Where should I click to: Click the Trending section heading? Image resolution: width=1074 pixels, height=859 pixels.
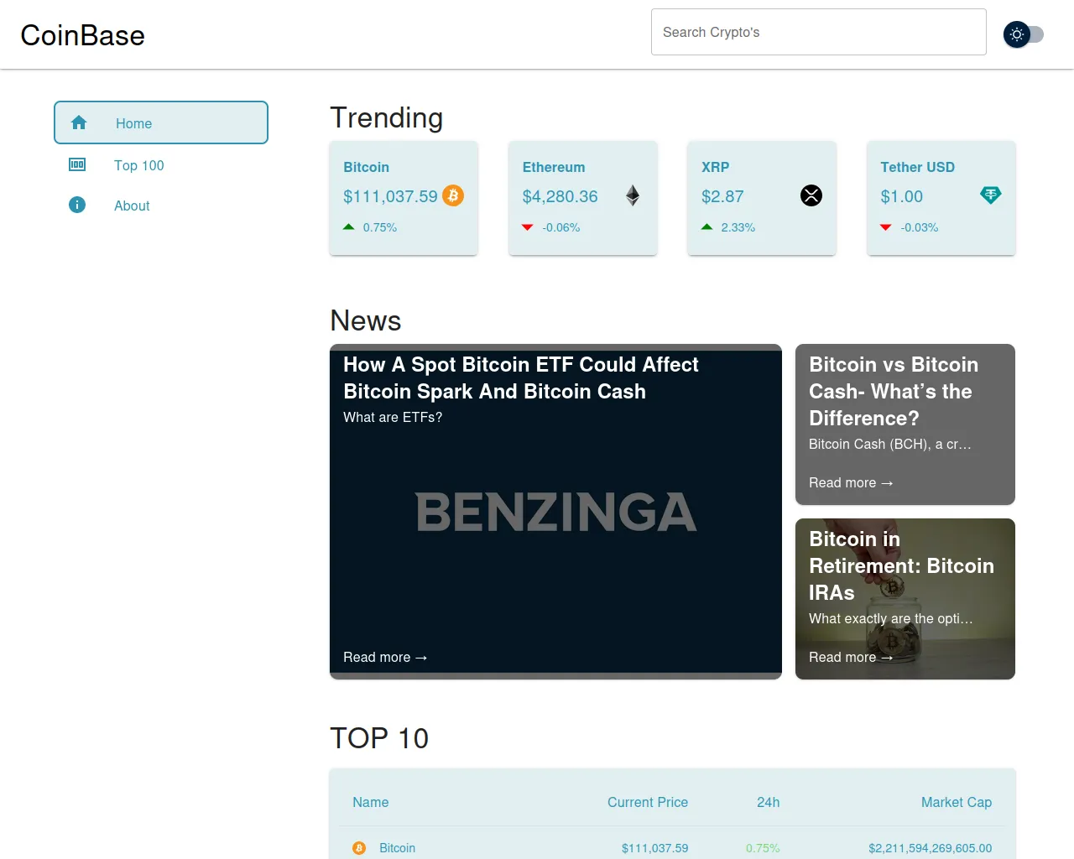[386, 117]
